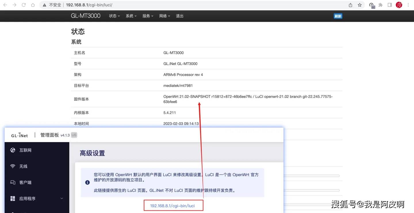Click the blue 刷新 button

tap(338, 16)
